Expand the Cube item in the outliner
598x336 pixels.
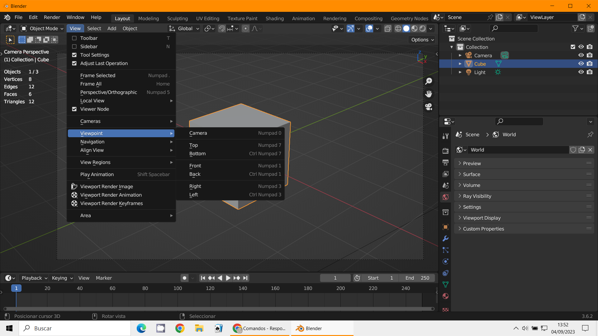460,64
